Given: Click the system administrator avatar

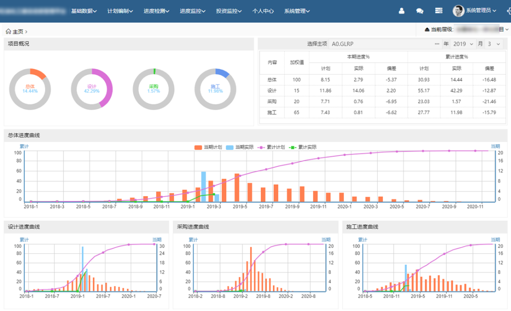Looking at the screenshot, I should [x=458, y=11].
